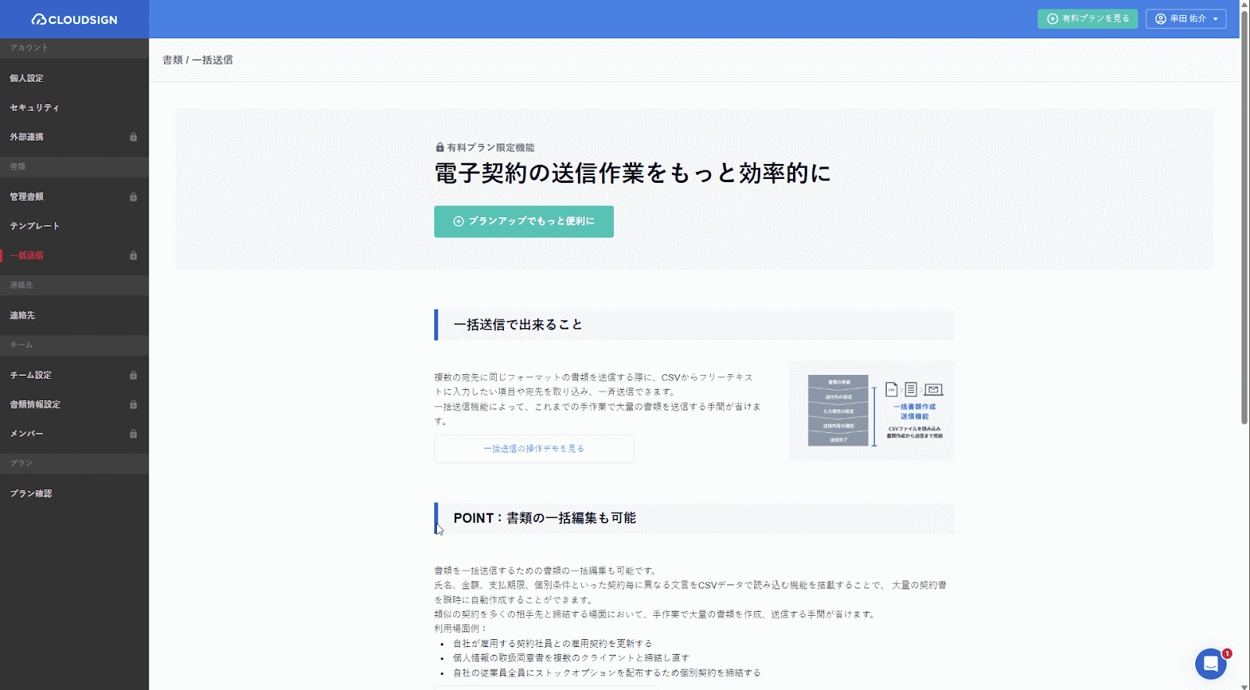Go to セキュリティ settings
The width and height of the screenshot is (1250, 690).
click(34, 108)
